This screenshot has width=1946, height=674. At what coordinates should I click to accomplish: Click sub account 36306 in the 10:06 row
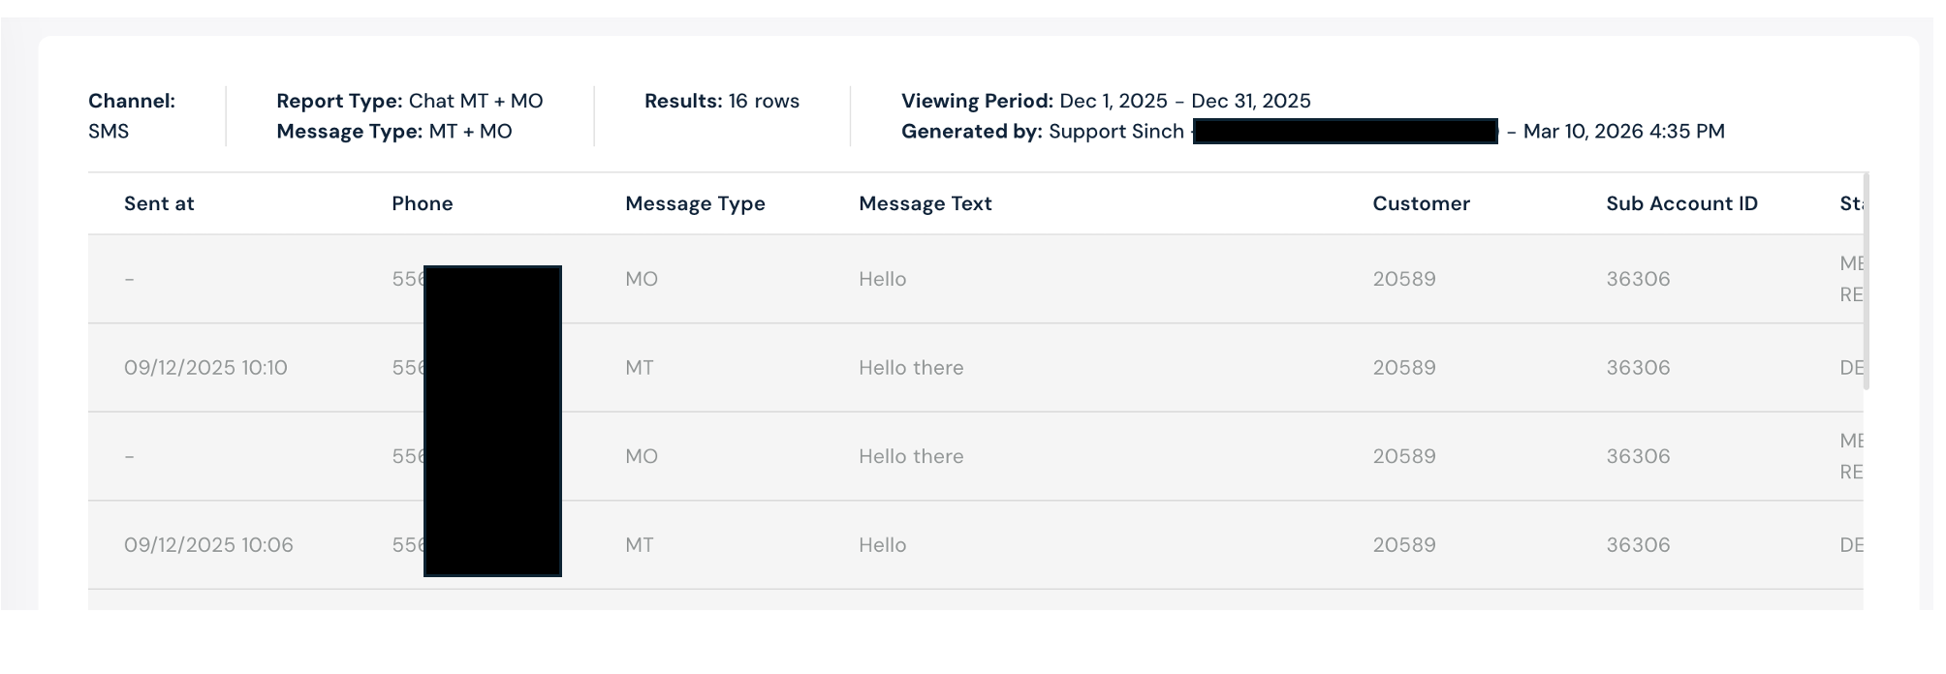pos(1638,545)
